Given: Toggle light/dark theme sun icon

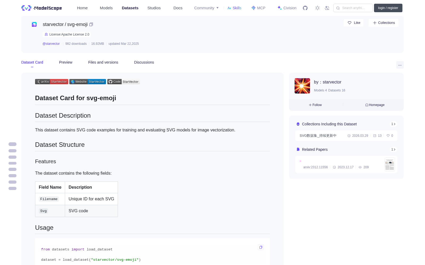Looking at the screenshot, I should (x=317, y=8).
